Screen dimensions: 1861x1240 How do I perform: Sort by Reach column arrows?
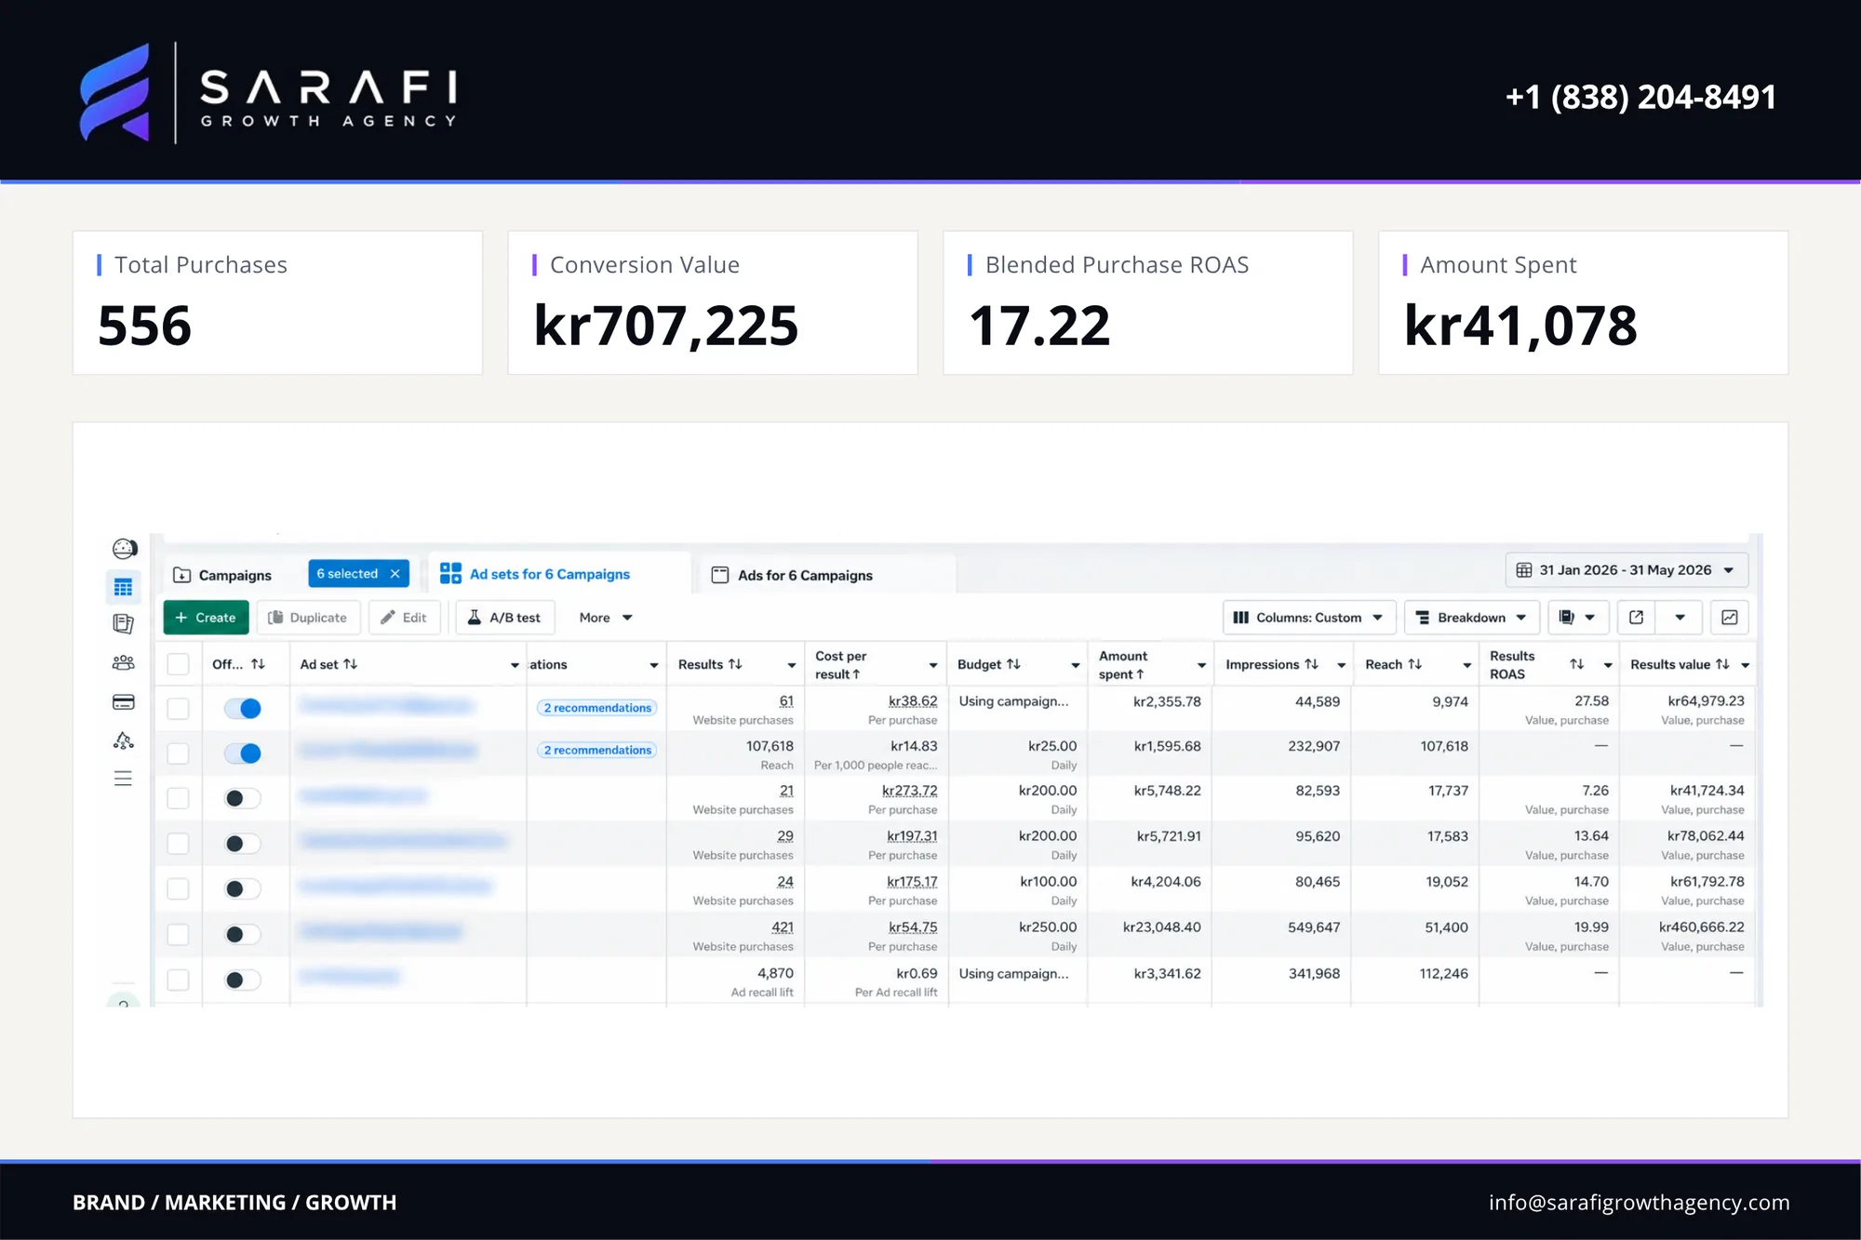1414,664
